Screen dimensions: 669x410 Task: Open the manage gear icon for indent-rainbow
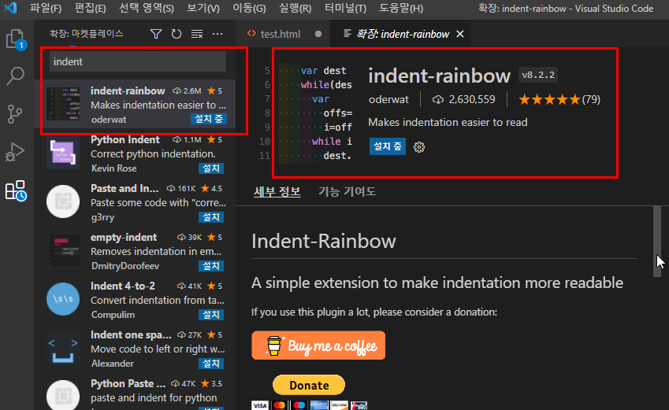[x=419, y=147]
